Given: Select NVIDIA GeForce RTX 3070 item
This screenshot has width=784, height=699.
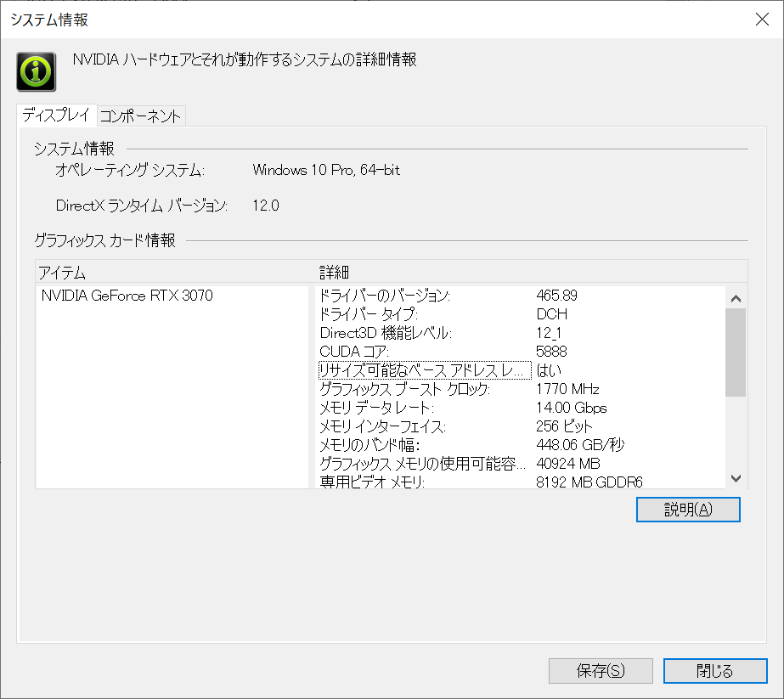Looking at the screenshot, I should coord(127,296).
